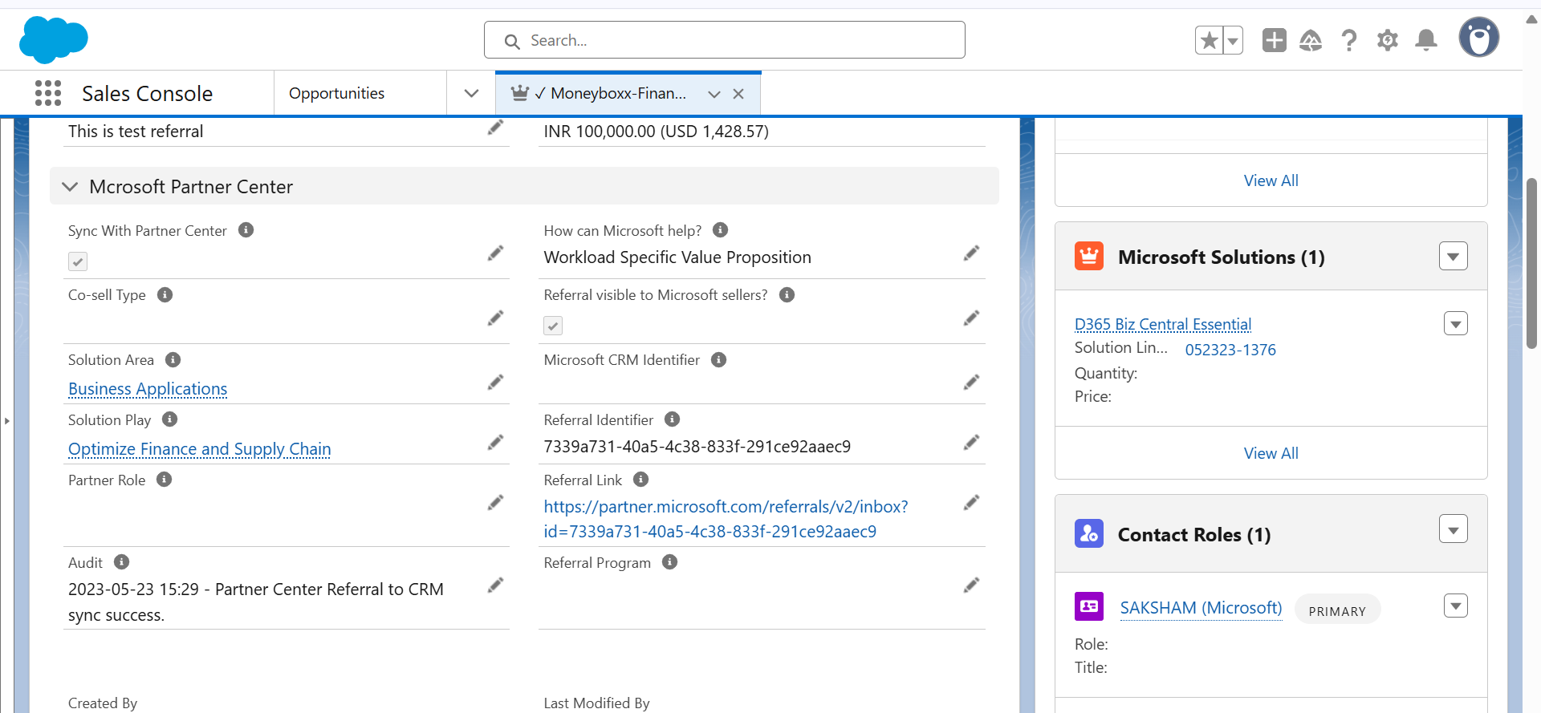Show info for Referral visible to sellers

tap(787, 294)
